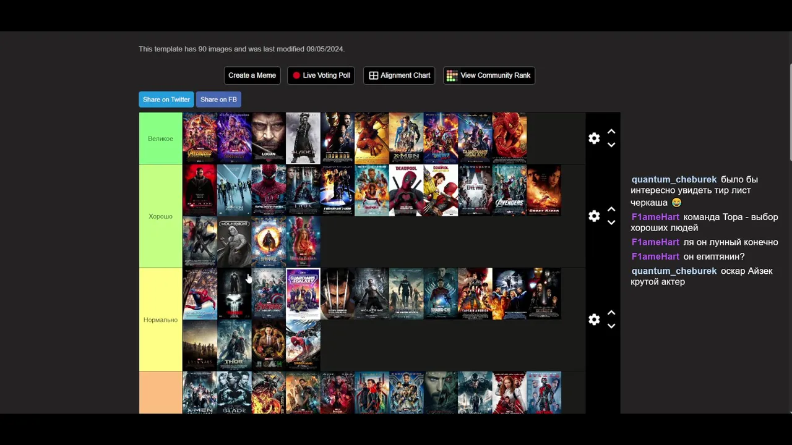Pick the Doctor Strange poster in Хорошо row
Viewport: 792px width, 445px height.
click(269, 242)
